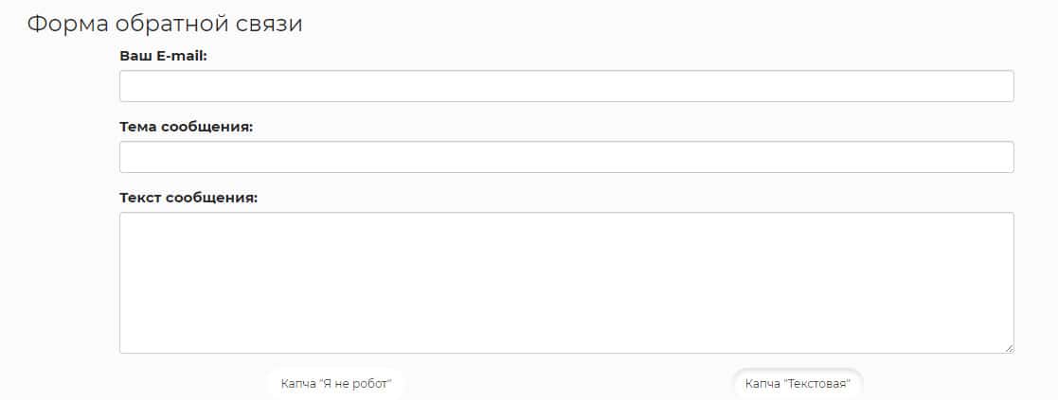Grab the message box resize grip

click(x=1009, y=348)
